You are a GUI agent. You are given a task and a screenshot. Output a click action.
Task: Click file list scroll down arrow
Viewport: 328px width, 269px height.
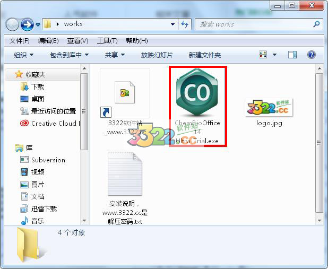[x=320, y=220]
